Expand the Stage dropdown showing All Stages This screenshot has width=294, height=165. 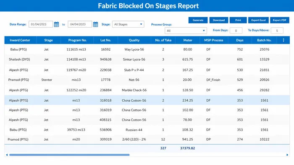tap(128, 24)
